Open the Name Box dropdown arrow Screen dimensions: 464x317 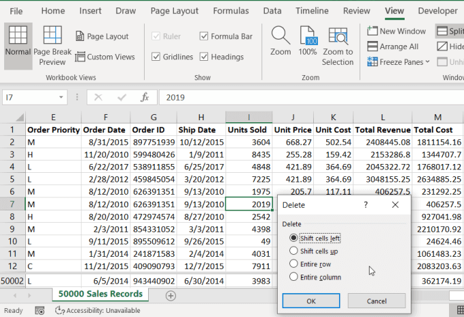click(x=62, y=97)
